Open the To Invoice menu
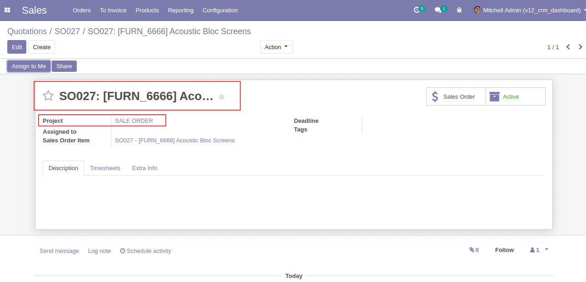 pyautogui.click(x=113, y=10)
